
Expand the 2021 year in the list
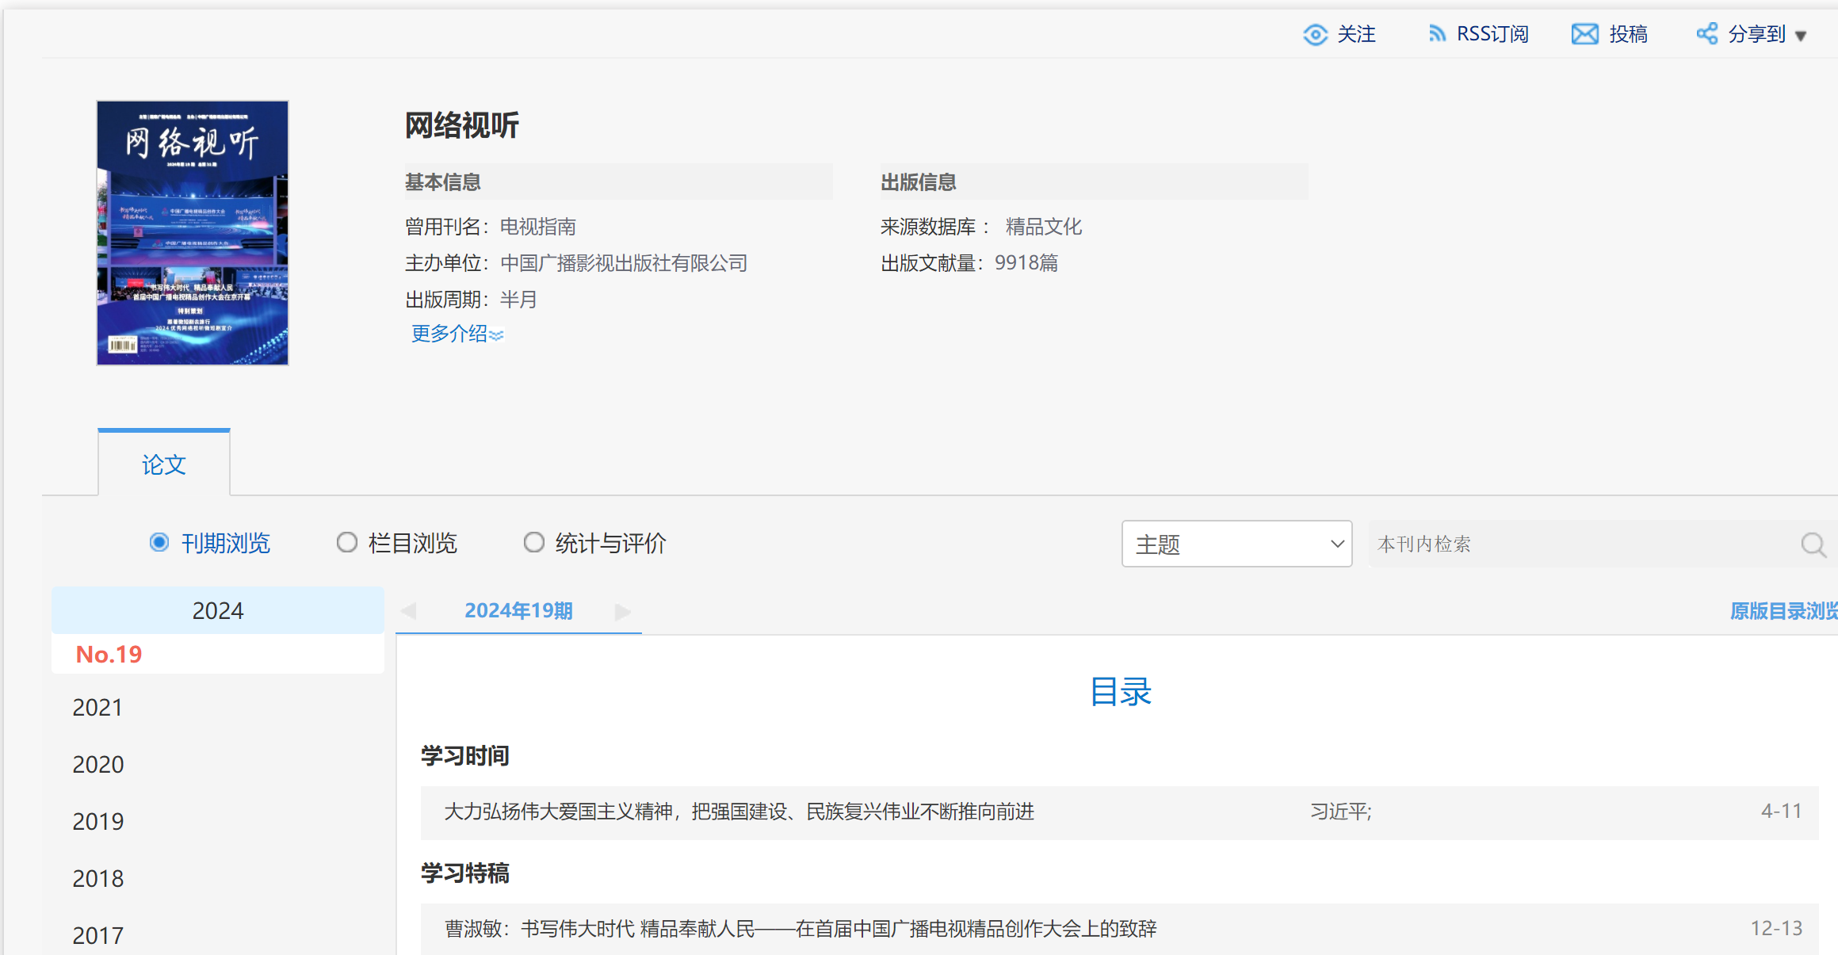98,707
